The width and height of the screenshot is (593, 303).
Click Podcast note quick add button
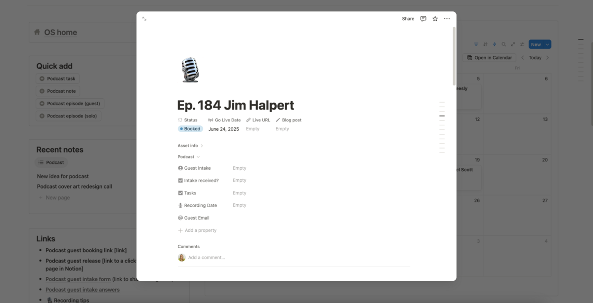[x=58, y=91]
